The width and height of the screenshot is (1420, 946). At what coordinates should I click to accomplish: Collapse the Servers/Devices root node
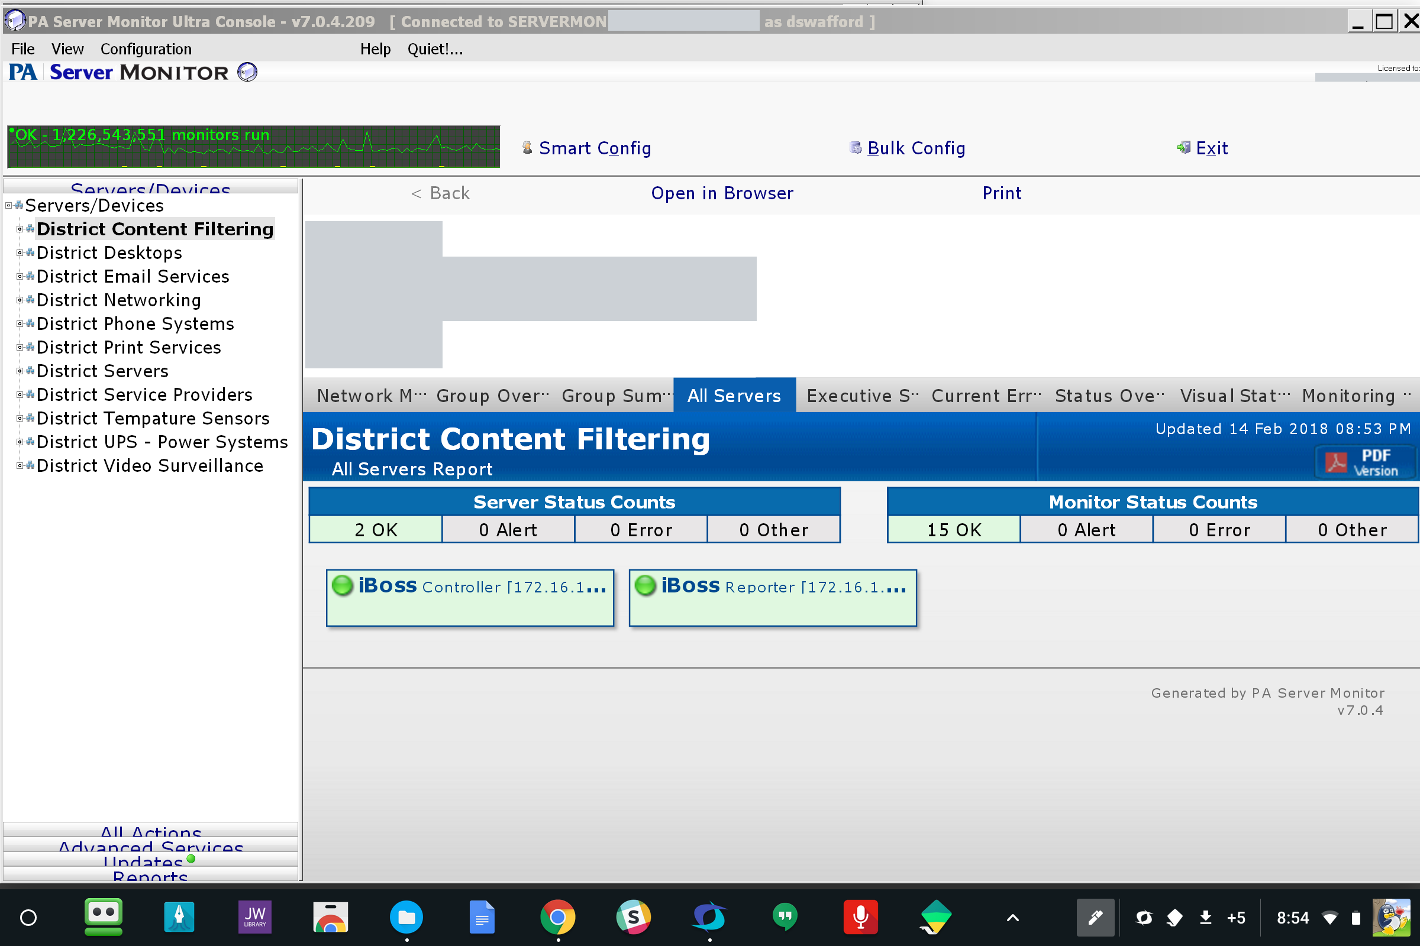tap(8, 206)
